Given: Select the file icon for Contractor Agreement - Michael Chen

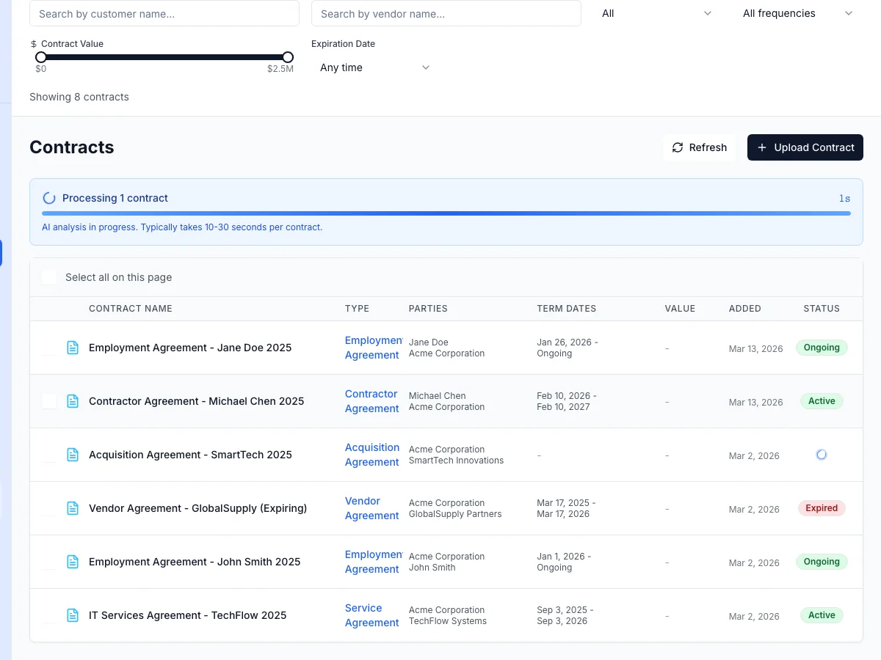Looking at the screenshot, I should tap(73, 401).
